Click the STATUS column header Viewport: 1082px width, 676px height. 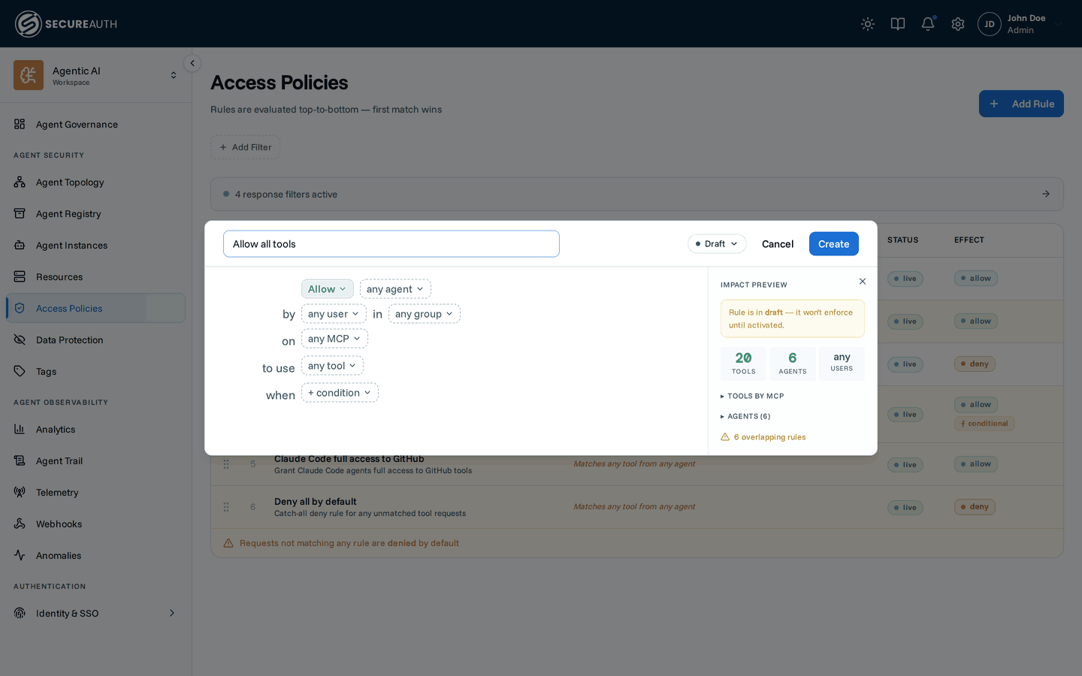[903, 240]
